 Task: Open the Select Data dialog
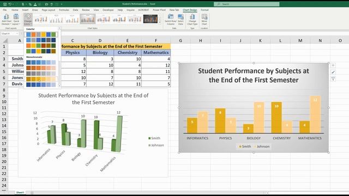(x=180, y=20)
